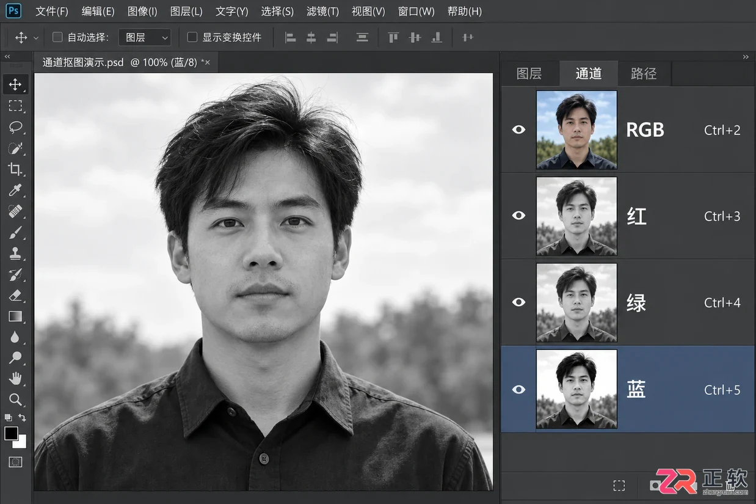Close the 通道抠图演示.psd document tab
The height and width of the screenshot is (504, 756).
[208, 62]
